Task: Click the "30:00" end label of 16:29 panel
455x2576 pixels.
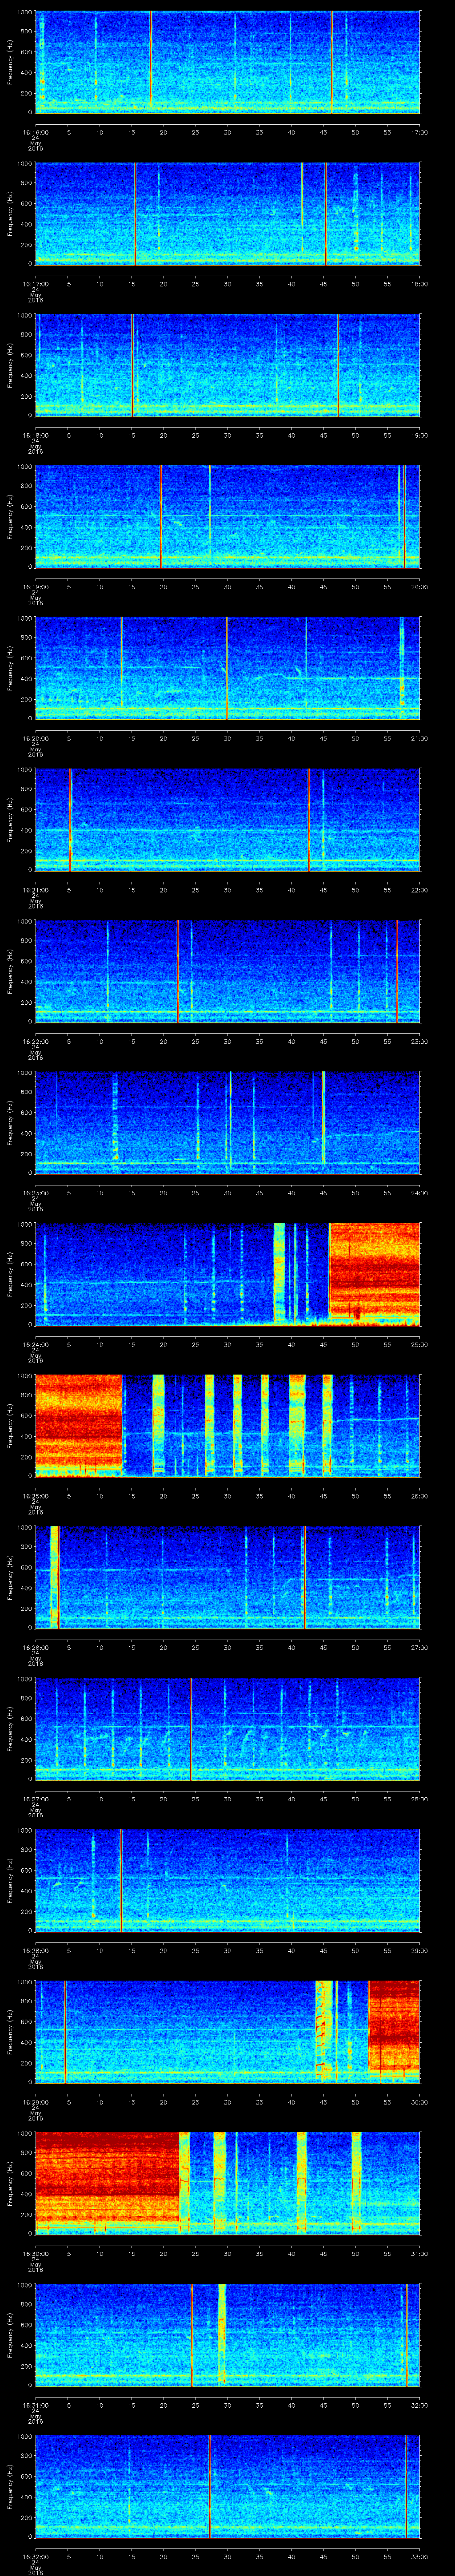Action: click(419, 2101)
